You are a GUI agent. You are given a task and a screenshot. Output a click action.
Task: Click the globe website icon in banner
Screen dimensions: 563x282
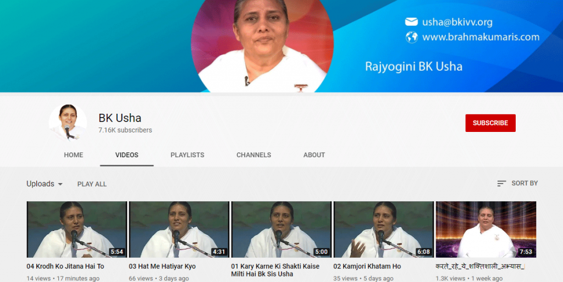(412, 37)
